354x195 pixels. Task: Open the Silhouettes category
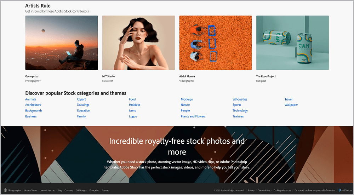click(x=240, y=99)
